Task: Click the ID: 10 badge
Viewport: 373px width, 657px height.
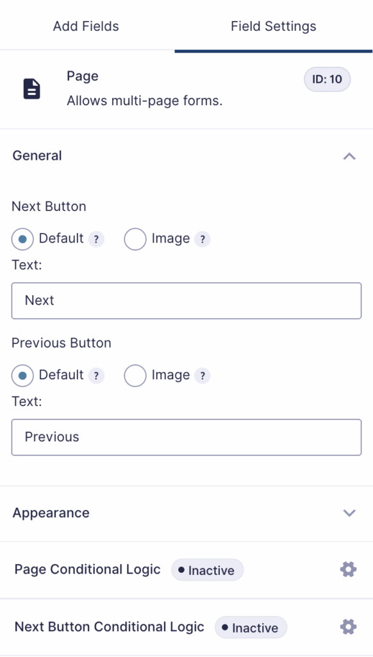Action: point(327,79)
